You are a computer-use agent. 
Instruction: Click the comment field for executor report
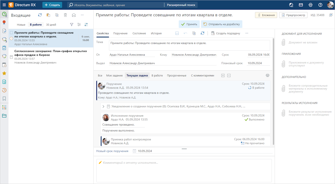(184, 170)
